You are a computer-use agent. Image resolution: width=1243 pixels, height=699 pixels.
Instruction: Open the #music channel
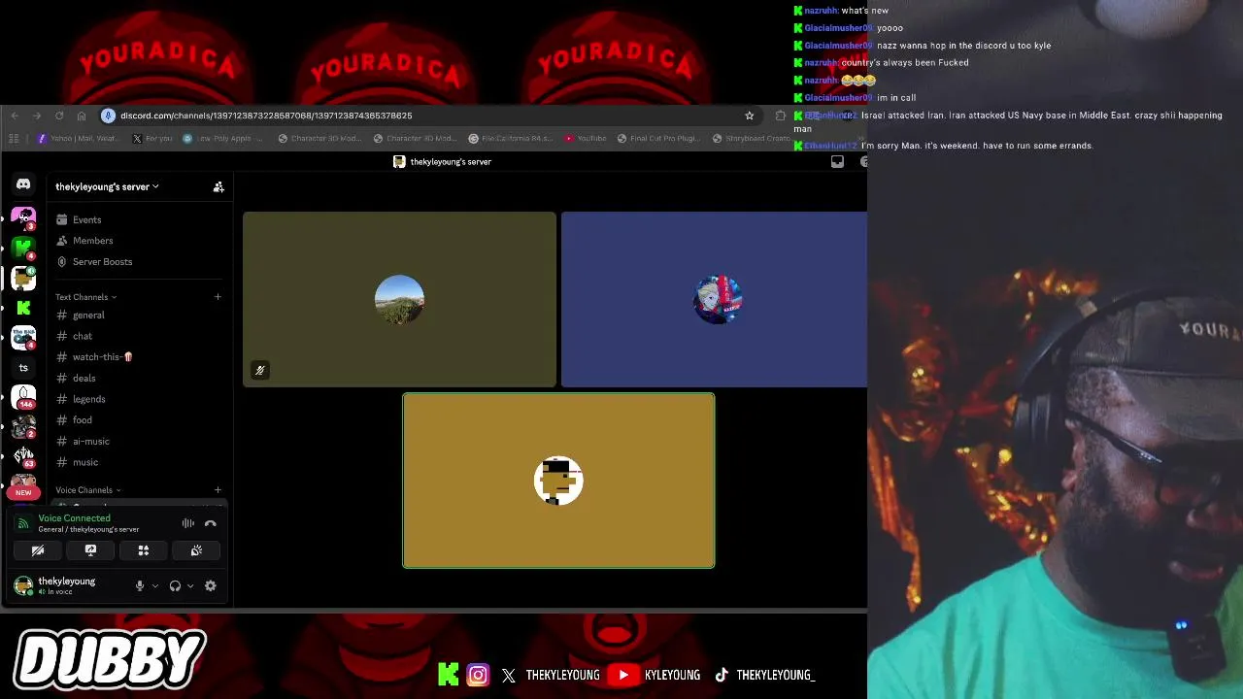[140, 462]
